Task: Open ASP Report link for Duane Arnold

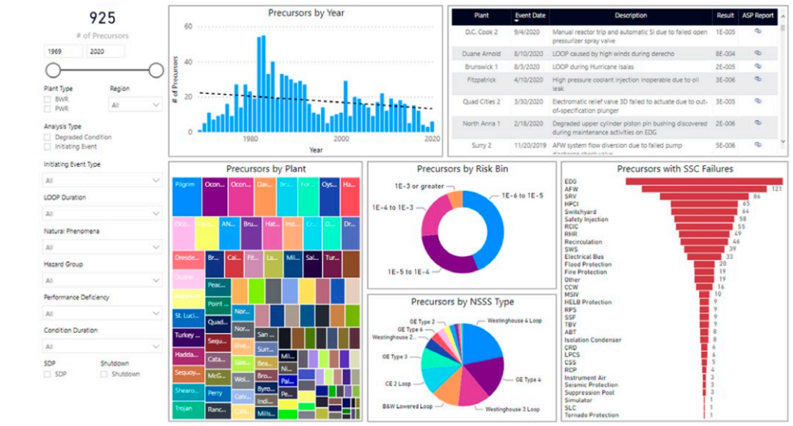Action: click(x=758, y=54)
